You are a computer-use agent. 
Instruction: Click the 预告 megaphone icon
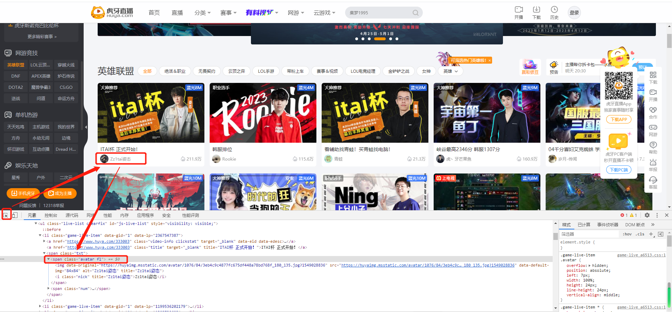coord(554,65)
